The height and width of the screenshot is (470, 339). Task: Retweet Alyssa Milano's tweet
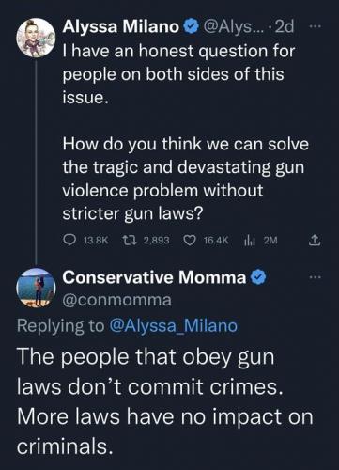[129, 241]
